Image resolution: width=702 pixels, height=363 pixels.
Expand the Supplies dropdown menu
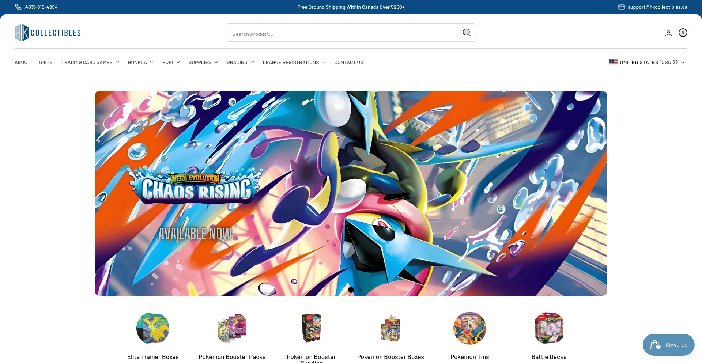pyautogui.click(x=203, y=63)
